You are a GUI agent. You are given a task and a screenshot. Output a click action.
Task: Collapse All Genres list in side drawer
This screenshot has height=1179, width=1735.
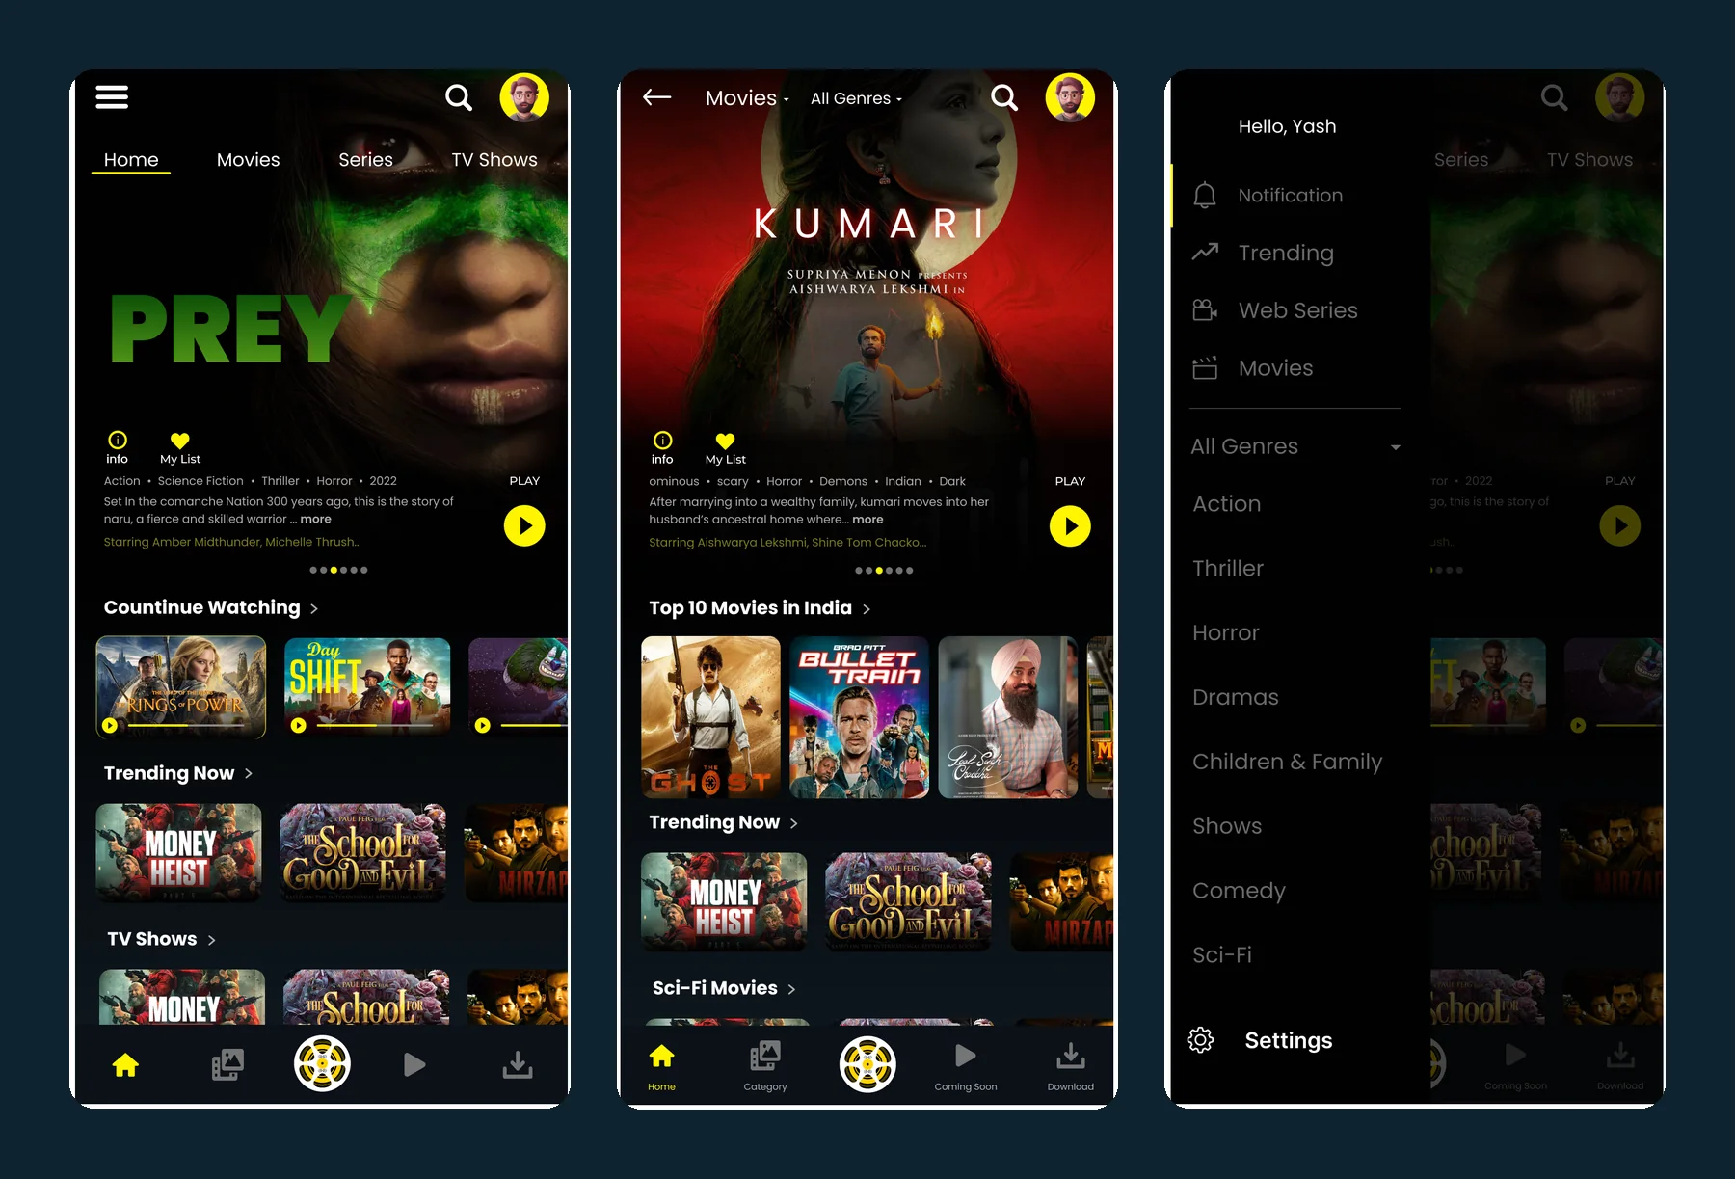click(1395, 447)
